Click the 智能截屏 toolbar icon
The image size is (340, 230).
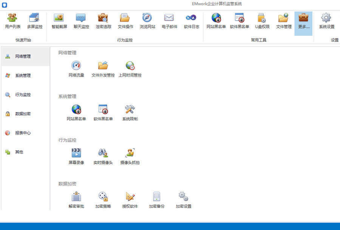coord(59,21)
